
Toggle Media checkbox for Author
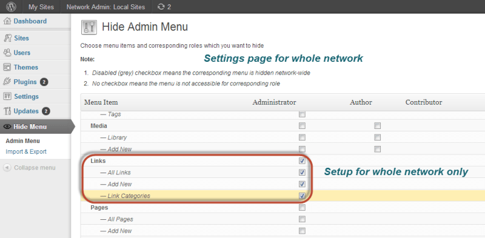[377, 126]
